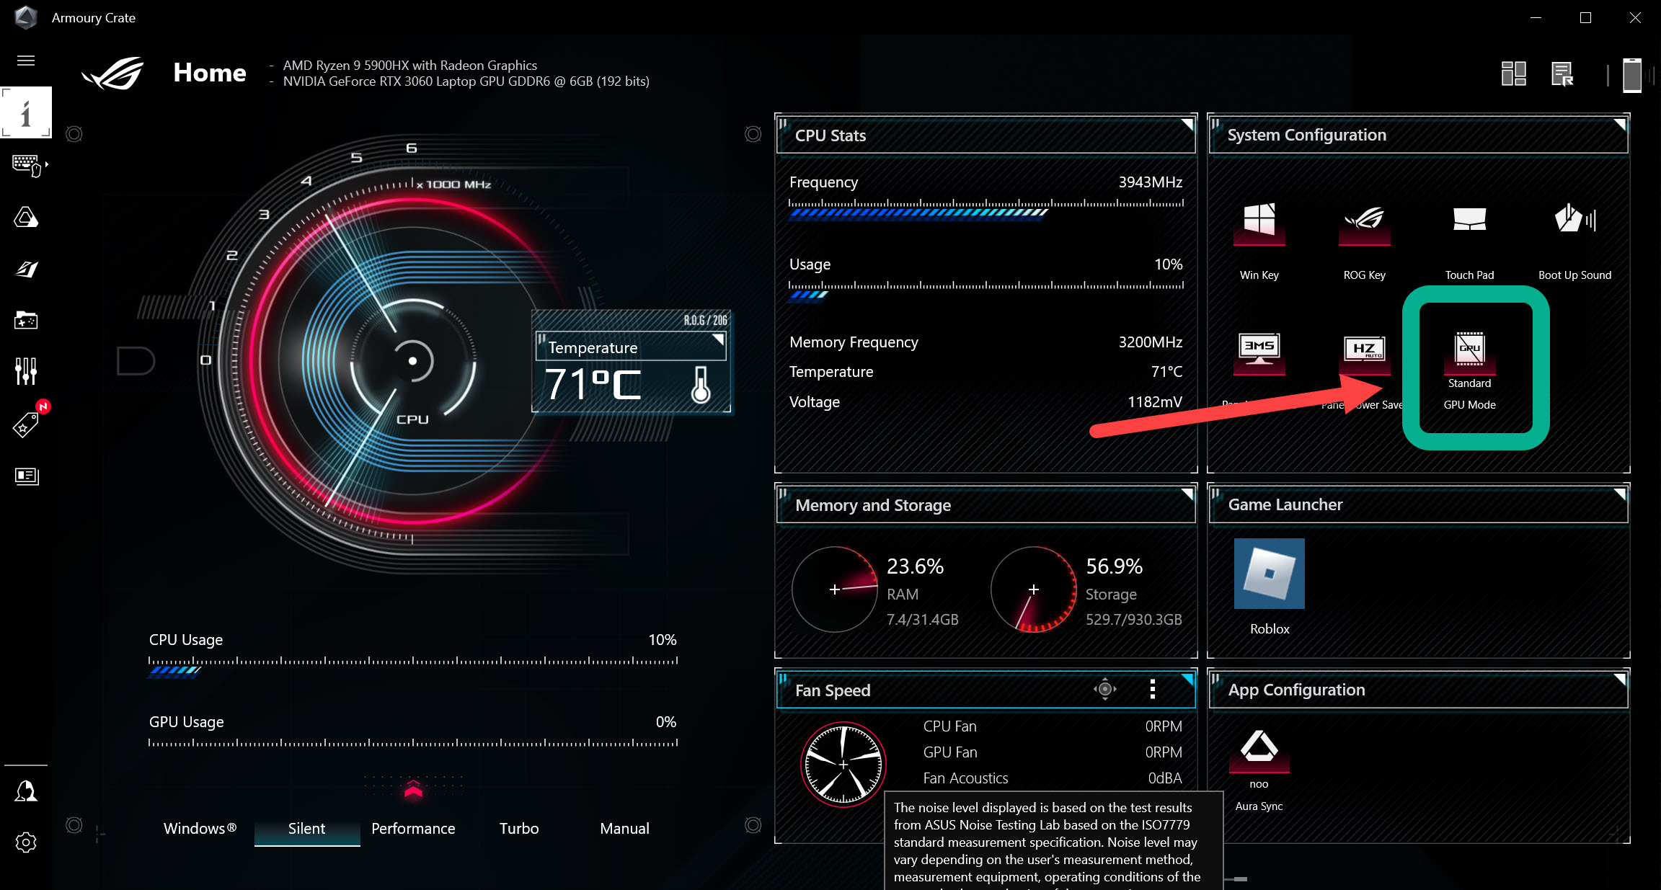Open the Game Library folder icon

pyautogui.click(x=26, y=320)
